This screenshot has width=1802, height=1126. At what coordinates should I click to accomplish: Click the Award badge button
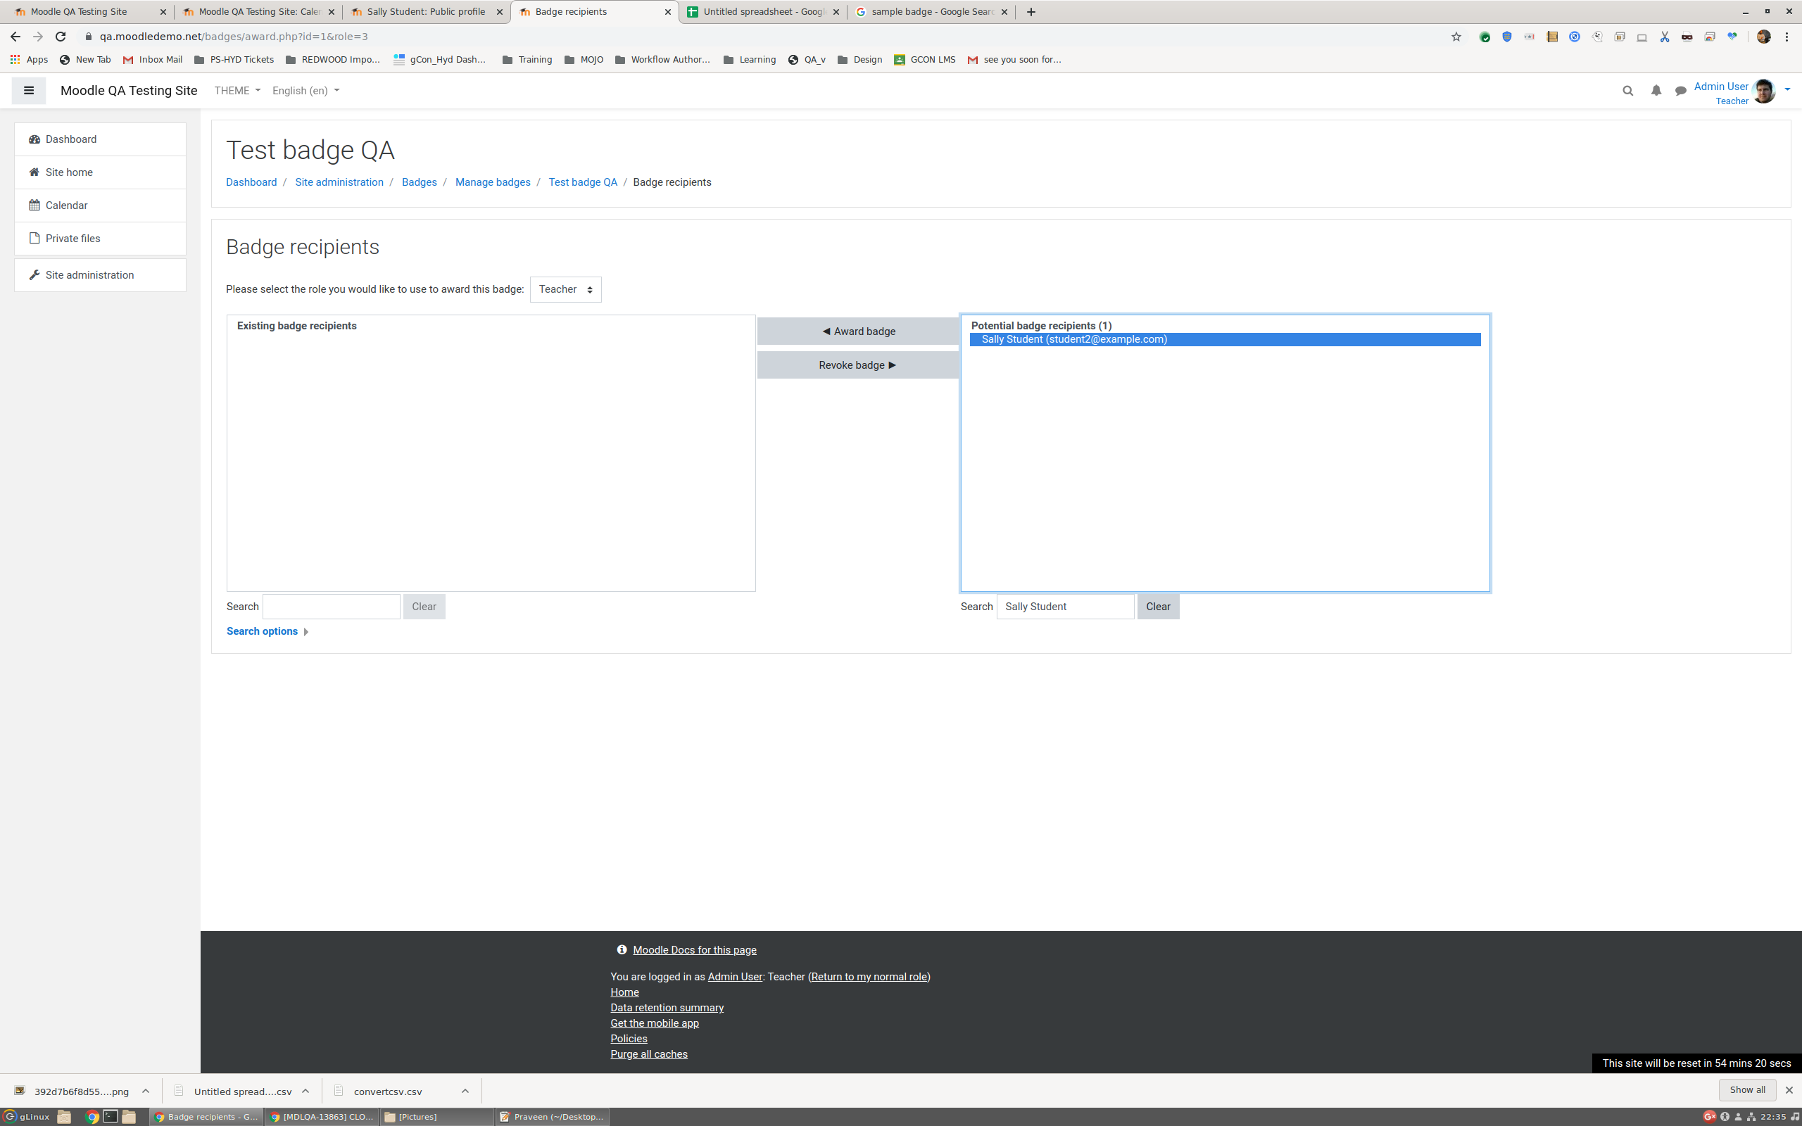click(x=858, y=331)
